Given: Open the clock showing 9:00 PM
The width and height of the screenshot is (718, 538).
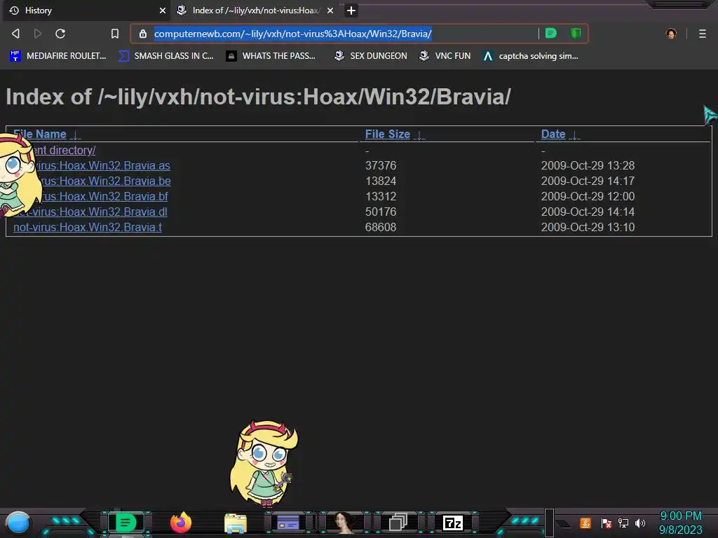Looking at the screenshot, I should point(680,523).
